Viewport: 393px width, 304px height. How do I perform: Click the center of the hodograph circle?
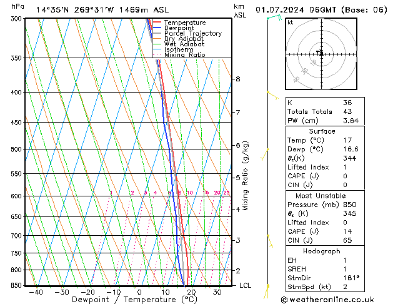[x=320, y=53]
